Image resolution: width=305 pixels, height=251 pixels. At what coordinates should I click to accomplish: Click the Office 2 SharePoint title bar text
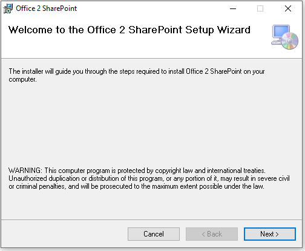47,8
